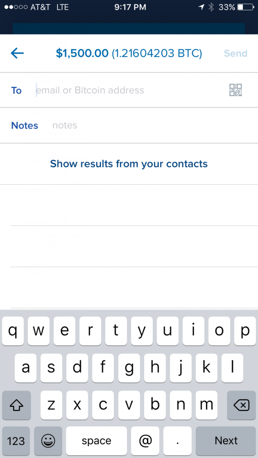Tap the backspace delete key
This screenshot has height=458, width=258.
click(241, 405)
